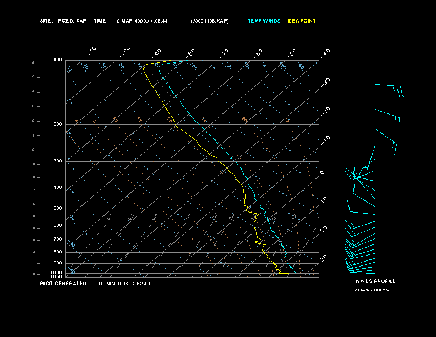Click the 0 temperature label on right axis
The width and height of the screenshot is (436, 337).
click(x=323, y=173)
